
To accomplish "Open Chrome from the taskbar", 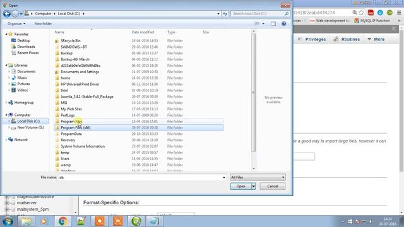I will pyautogui.click(x=62, y=221).
